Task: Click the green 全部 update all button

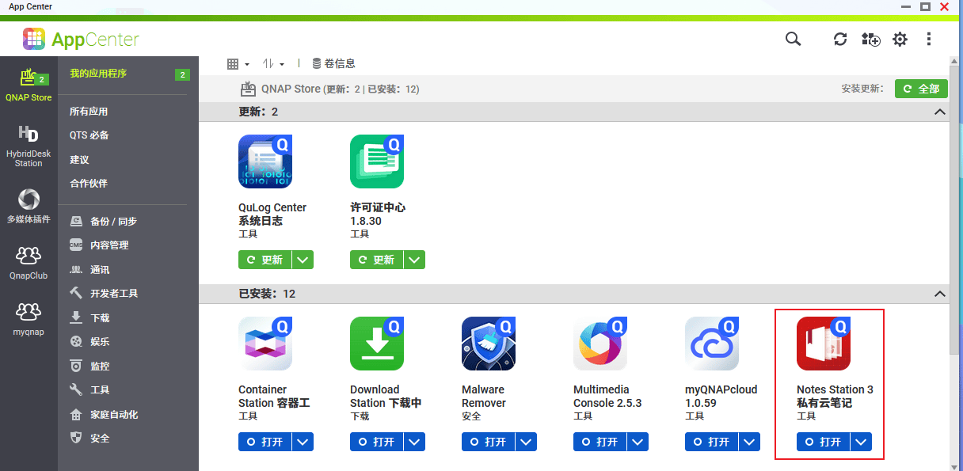Action: coord(921,89)
